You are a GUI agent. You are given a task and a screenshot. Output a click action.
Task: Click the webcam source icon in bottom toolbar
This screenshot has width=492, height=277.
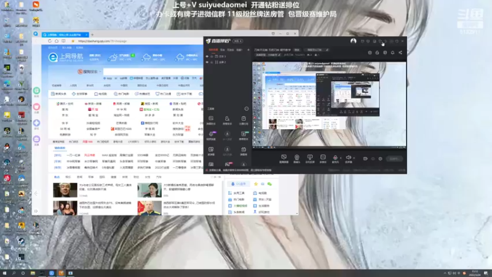coord(296,157)
